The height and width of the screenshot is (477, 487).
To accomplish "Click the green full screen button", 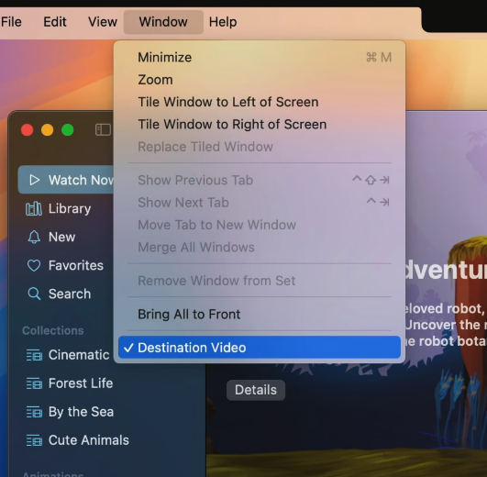I will tap(67, 130).
